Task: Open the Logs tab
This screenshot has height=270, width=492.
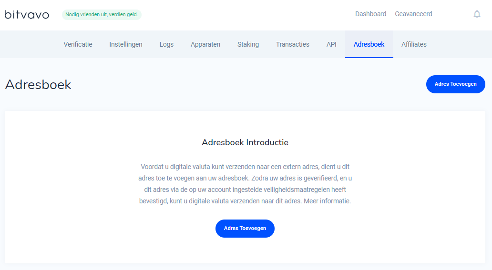Action: [166, 44]
